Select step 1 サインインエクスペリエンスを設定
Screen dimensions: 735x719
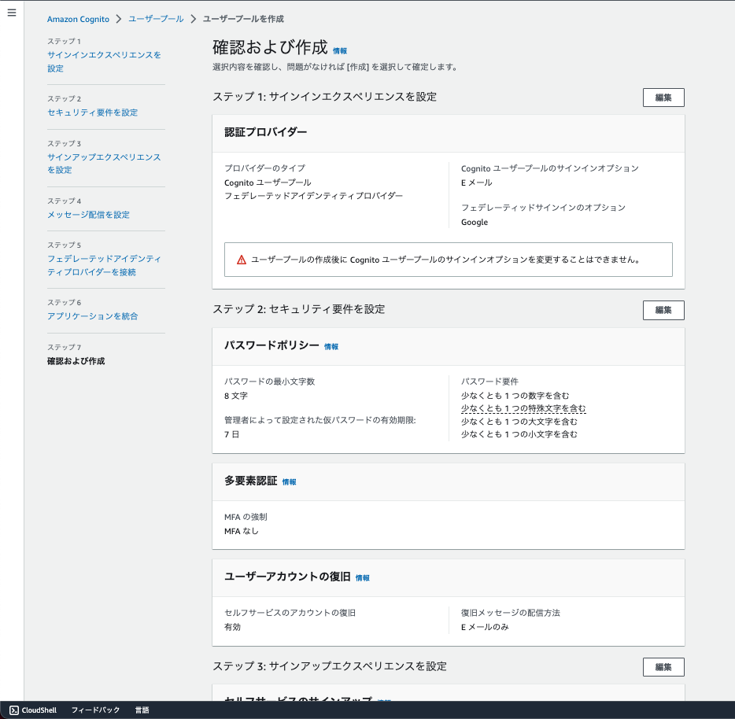coord(104,61)
